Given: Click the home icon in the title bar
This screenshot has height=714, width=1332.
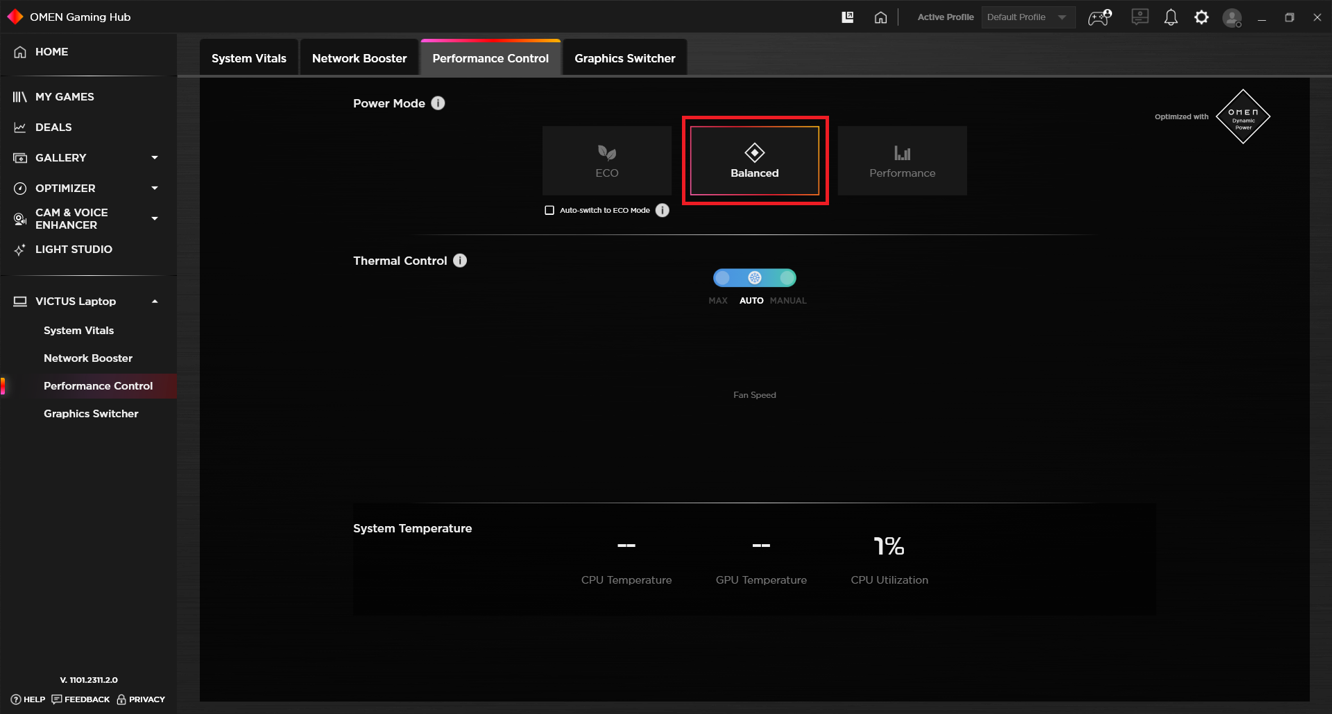Looking at the screenshot, I should coord(880,17).
